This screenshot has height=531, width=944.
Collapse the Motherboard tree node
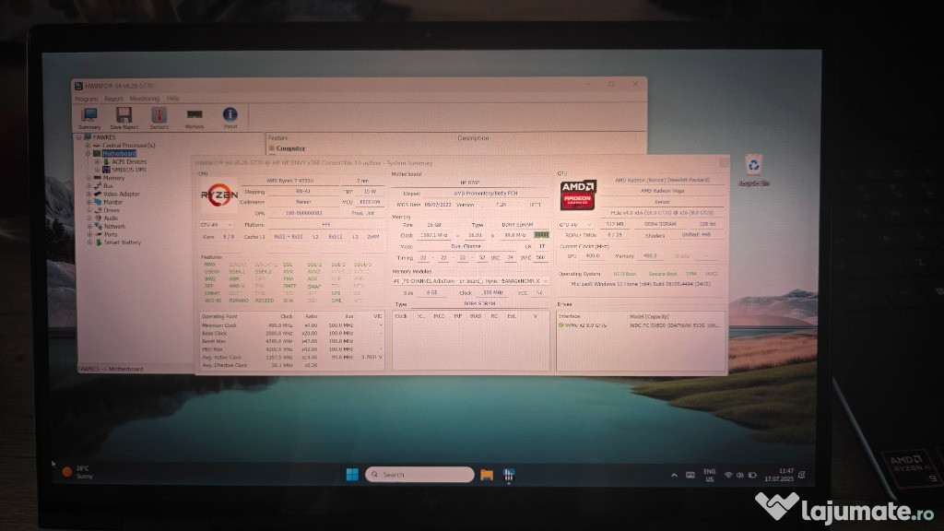coord(88,154)
